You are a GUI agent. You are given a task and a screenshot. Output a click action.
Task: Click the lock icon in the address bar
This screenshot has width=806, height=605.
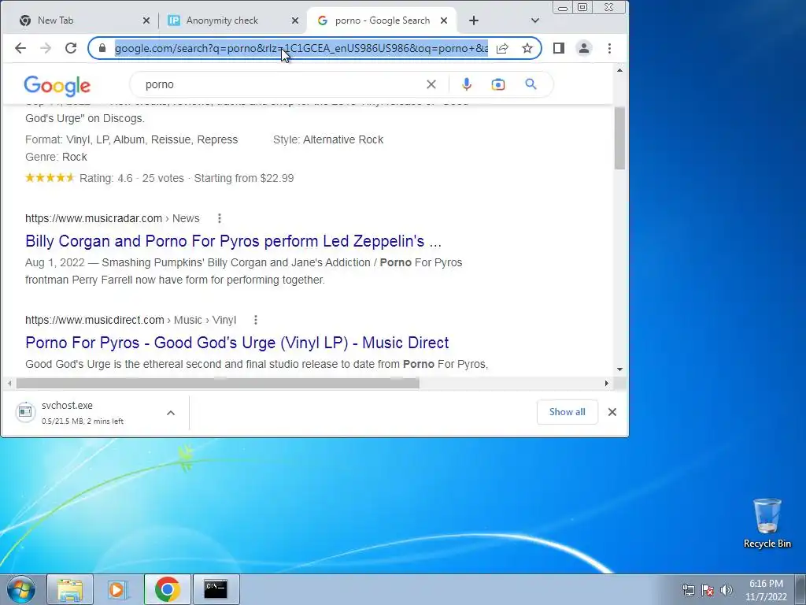point(102,48)
